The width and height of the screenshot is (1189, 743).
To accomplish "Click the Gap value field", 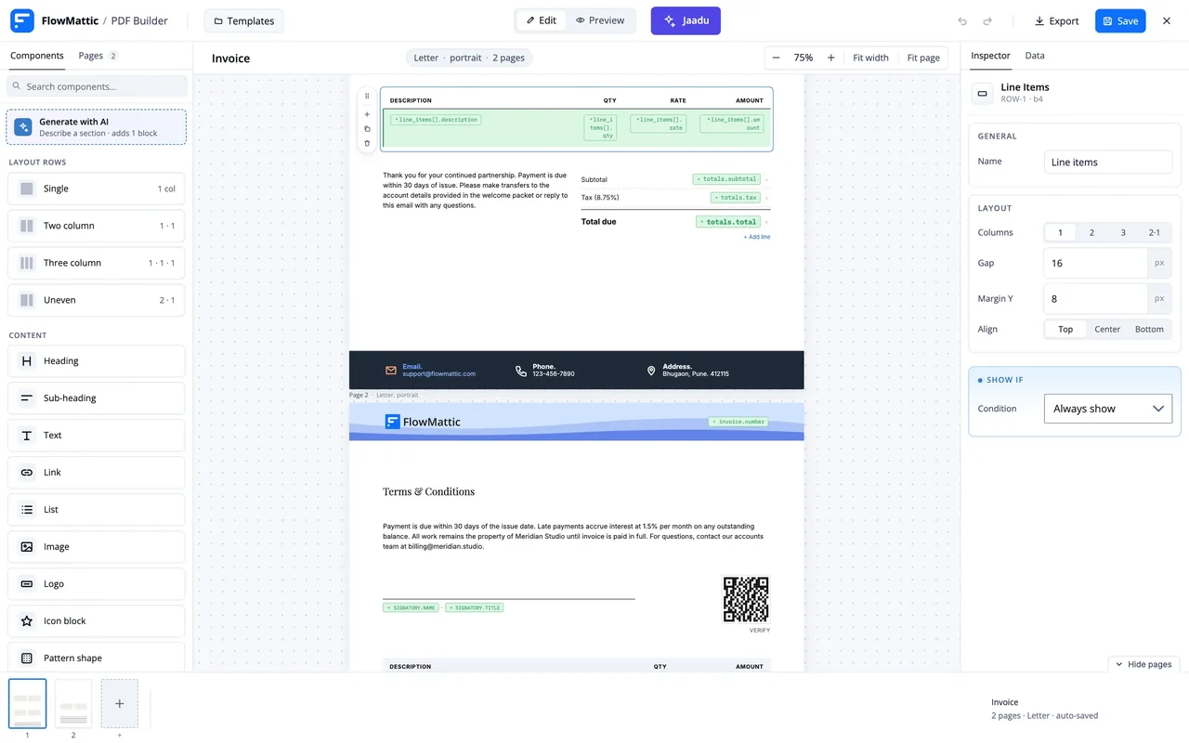I will coord(1095,263).
